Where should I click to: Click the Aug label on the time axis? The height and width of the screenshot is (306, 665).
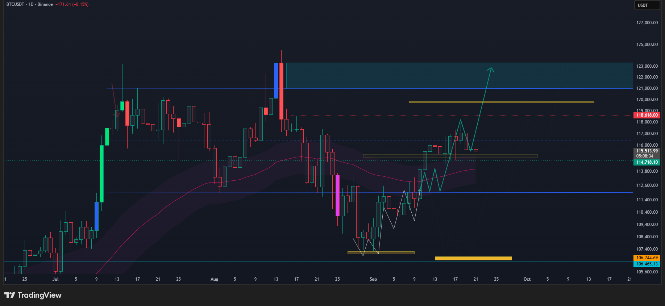point(215,279)
